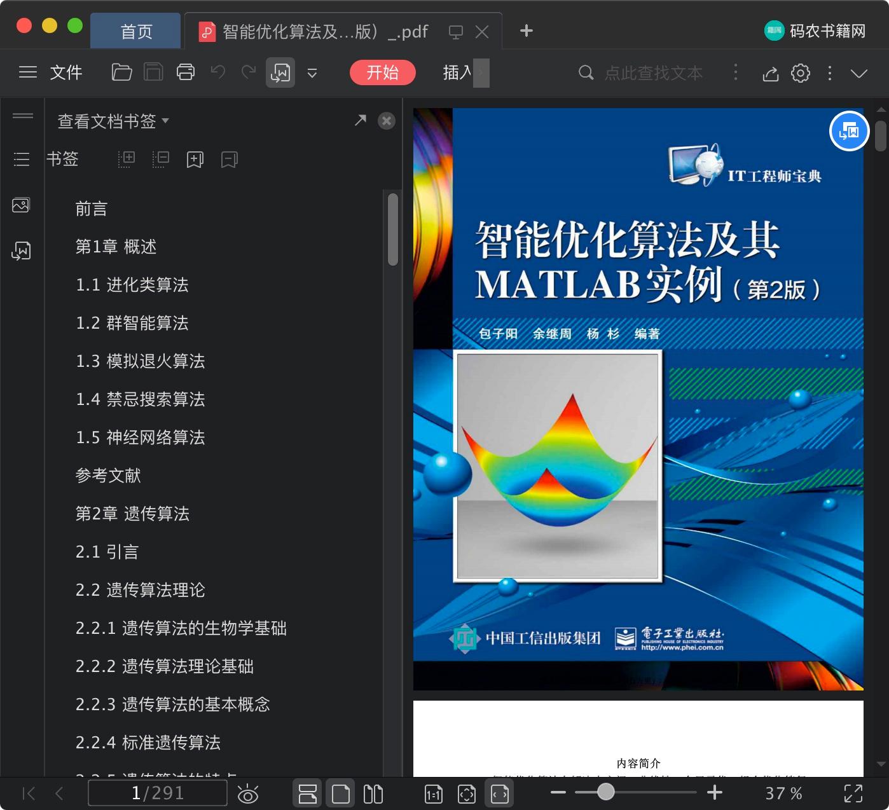Click the share export icon
Viewport: 889px width, 810px height.
click(770, 74)
